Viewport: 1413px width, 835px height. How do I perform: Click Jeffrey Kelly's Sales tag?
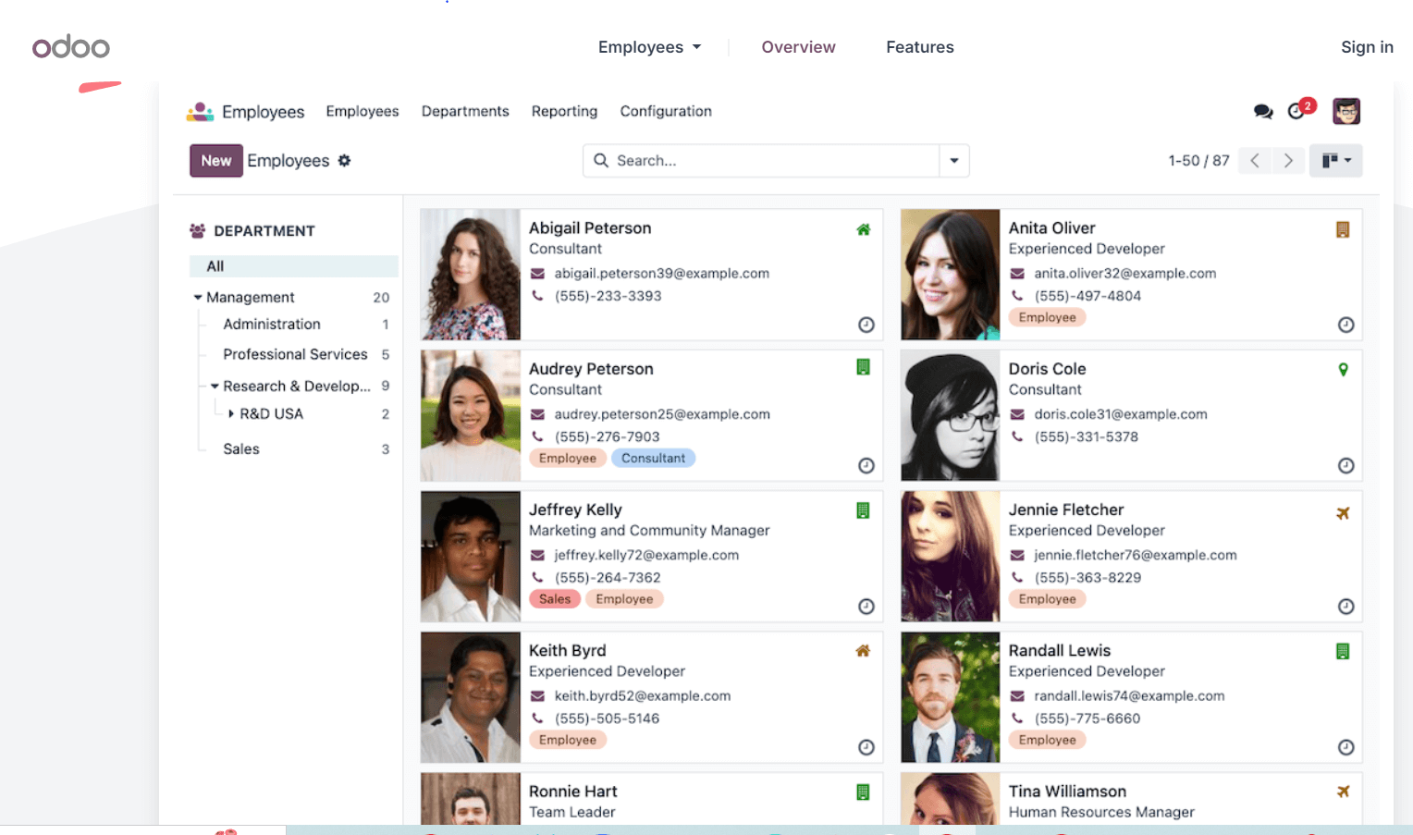pyautogui.click(x=555, y=599)
